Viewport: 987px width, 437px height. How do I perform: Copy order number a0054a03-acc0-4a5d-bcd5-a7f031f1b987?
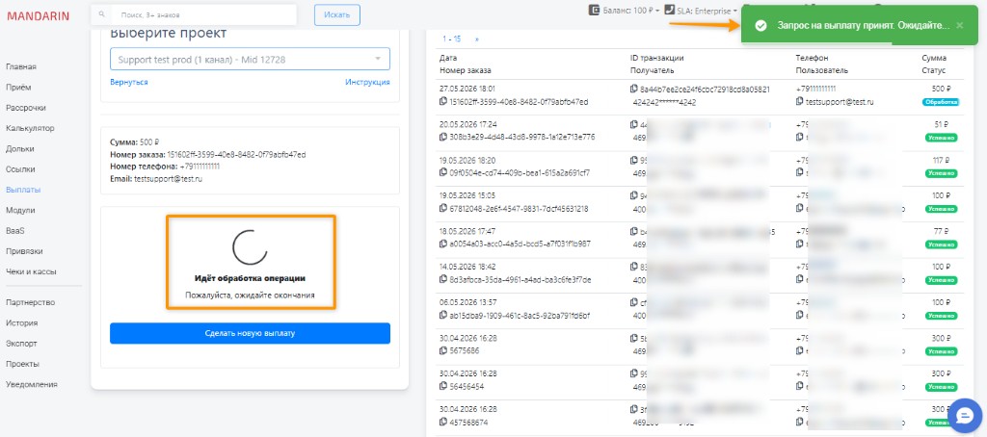coord(443,244)
